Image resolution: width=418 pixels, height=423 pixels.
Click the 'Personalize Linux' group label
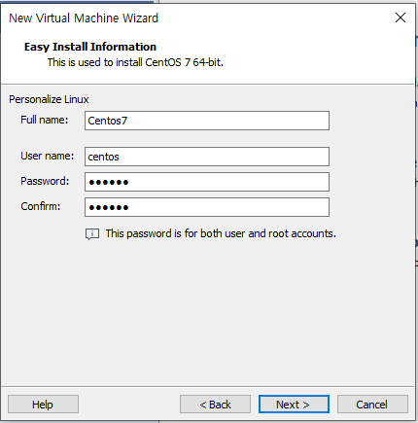[49, 99]
